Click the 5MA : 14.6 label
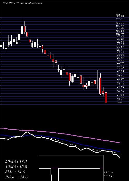 [15, 172]
